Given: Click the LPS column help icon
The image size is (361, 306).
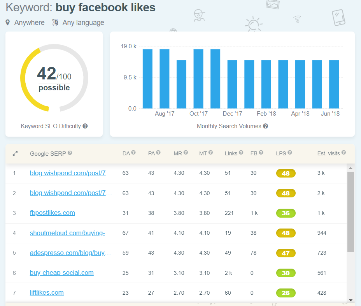Looking at the screenshot, I should point(290,153).
